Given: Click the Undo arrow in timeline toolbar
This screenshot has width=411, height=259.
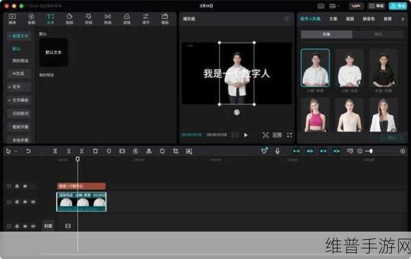Looking at the screenshot, I should 28,151.
